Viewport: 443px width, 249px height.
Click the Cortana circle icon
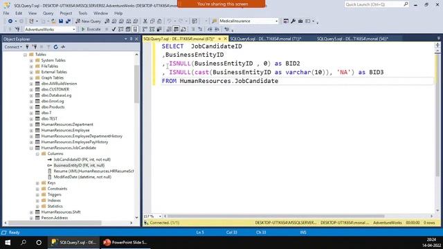tap(39, 243)
